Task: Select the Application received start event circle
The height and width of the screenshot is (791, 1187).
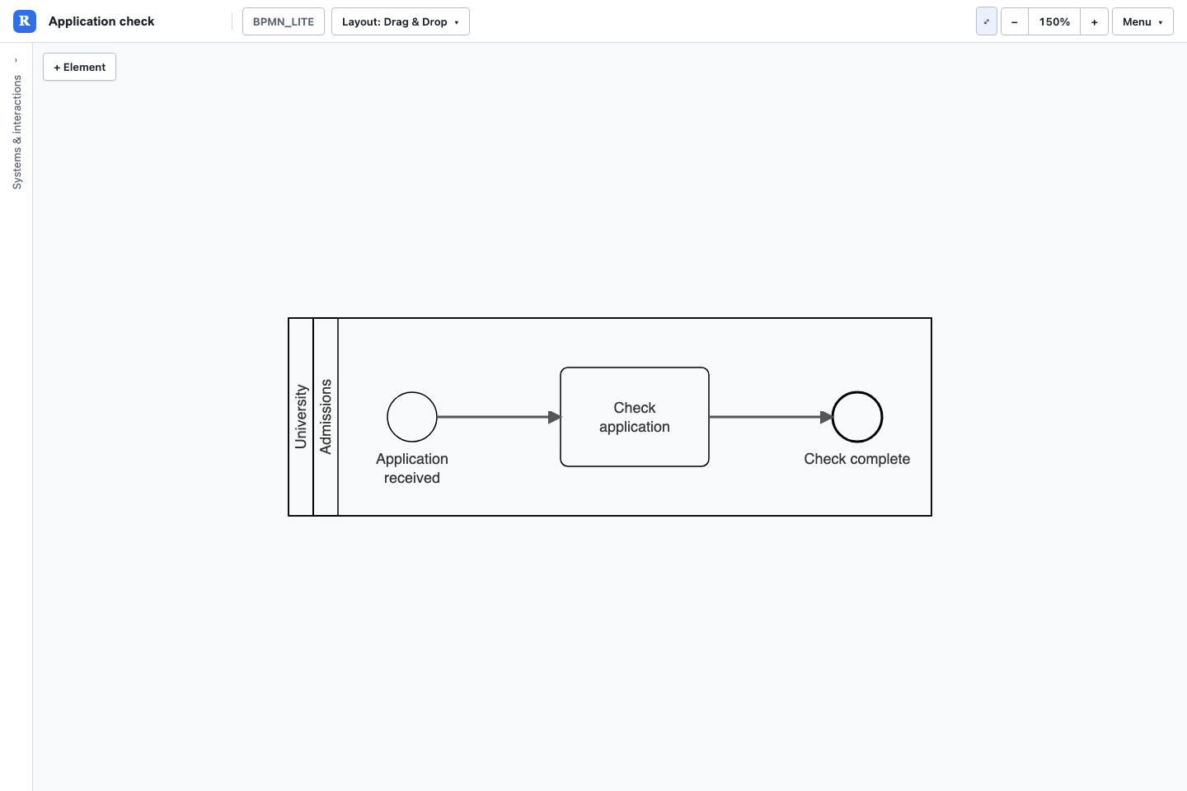Action: point(412,417)
